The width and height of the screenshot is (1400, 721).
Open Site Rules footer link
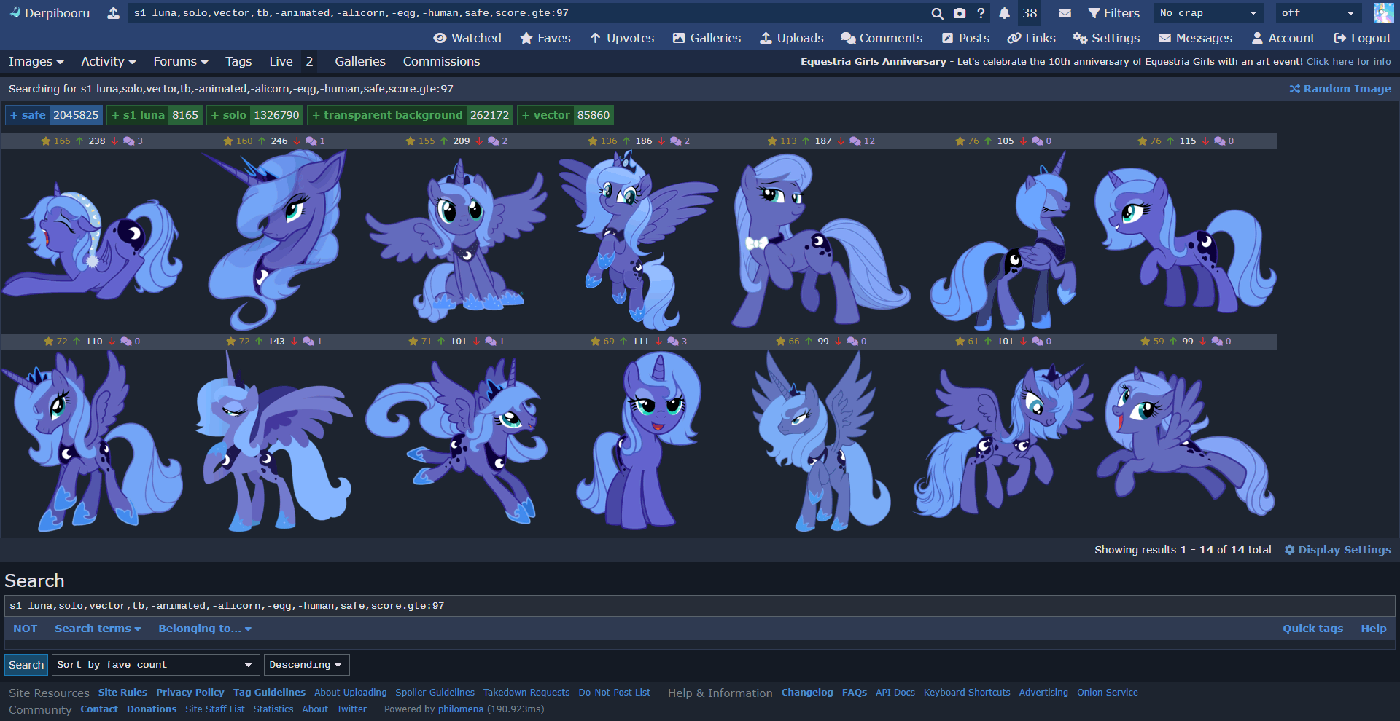122,693
